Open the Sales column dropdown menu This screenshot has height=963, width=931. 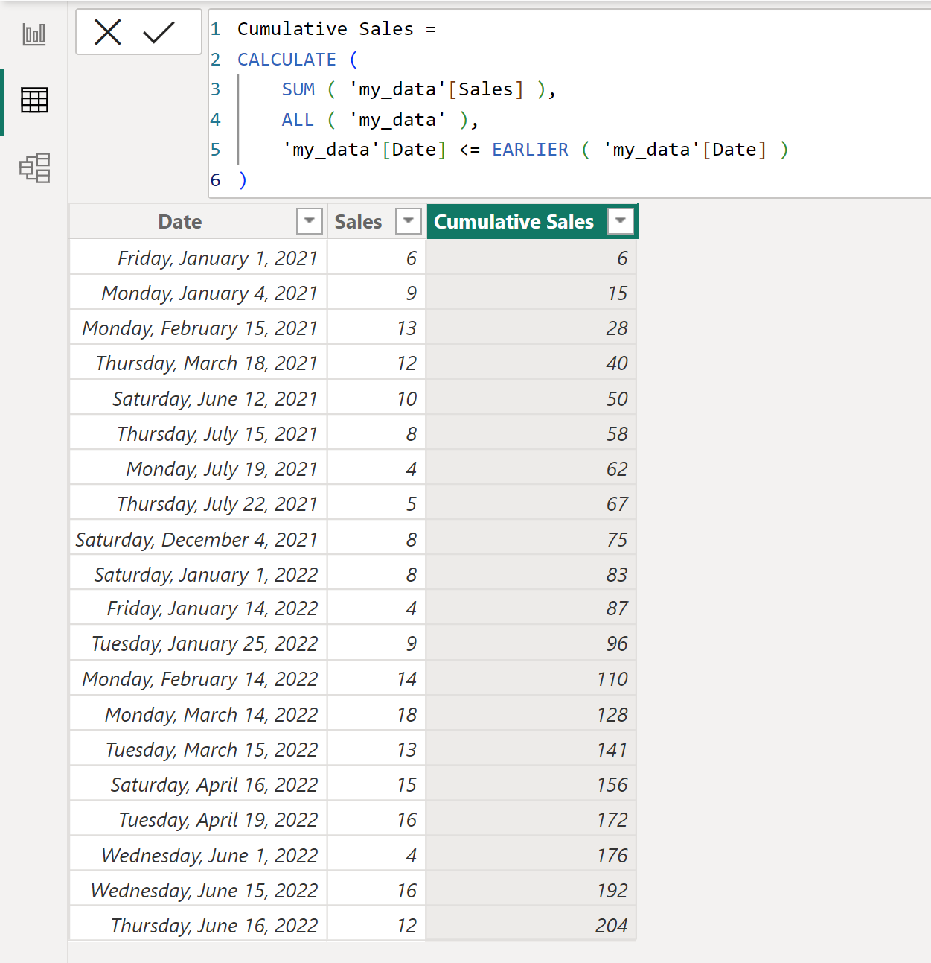coord(408,221)
